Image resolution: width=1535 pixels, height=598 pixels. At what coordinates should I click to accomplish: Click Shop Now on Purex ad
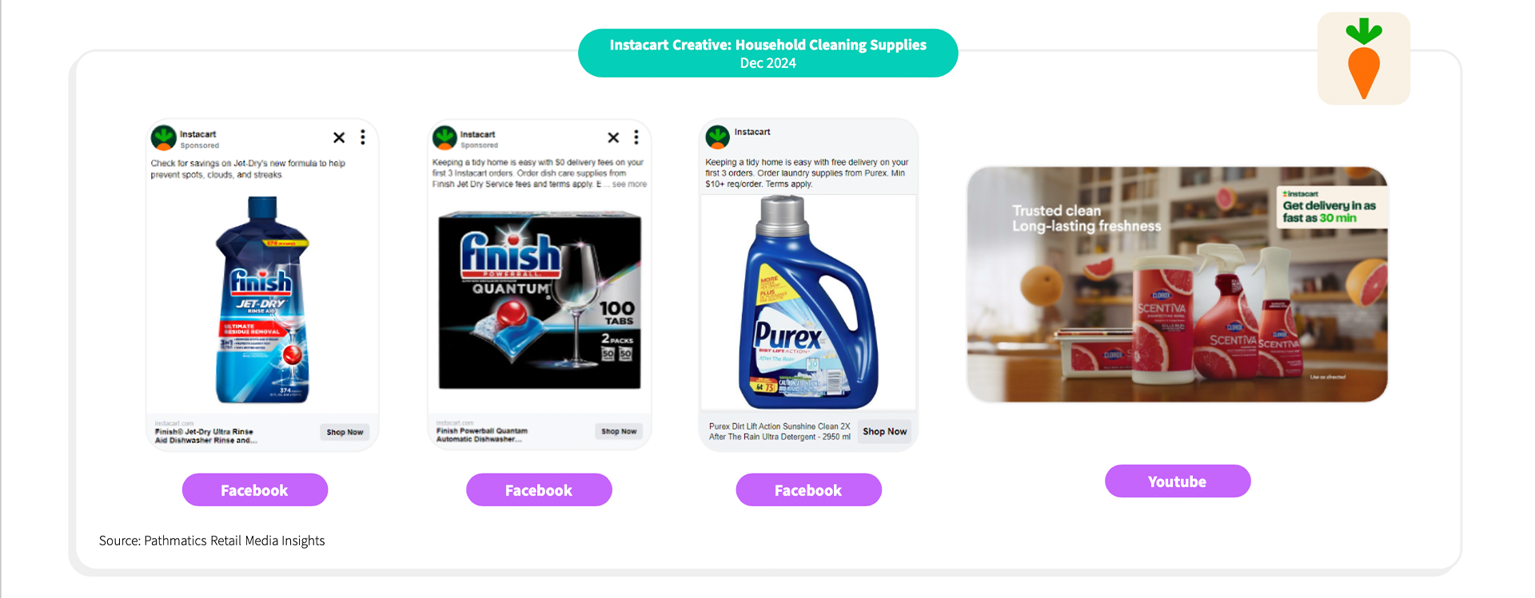885,431
